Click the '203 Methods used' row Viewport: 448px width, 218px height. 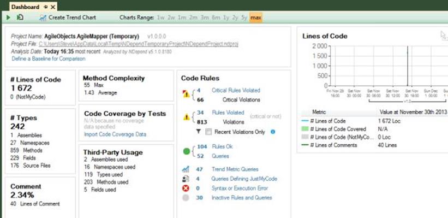106,182
